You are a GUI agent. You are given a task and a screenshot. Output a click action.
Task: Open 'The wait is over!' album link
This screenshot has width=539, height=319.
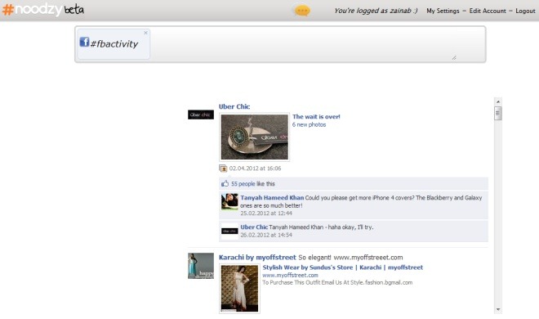pyautogui.click(x=316, y=117)
